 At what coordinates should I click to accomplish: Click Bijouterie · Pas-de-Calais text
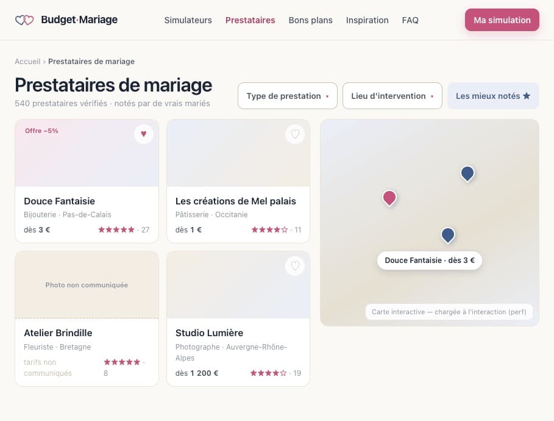[68, 215]
